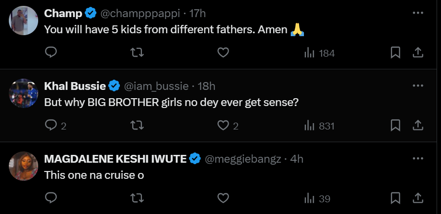Open more options on Khal Bussie's tweet
This screenshot has height=214, width=441.
418,86
